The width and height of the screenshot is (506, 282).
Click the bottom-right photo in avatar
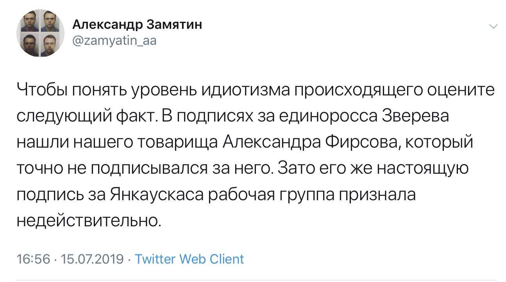[x=50, y=44]
